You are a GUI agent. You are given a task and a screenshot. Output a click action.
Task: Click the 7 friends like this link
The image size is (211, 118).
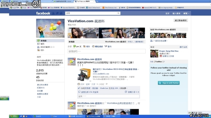point(160,41)
